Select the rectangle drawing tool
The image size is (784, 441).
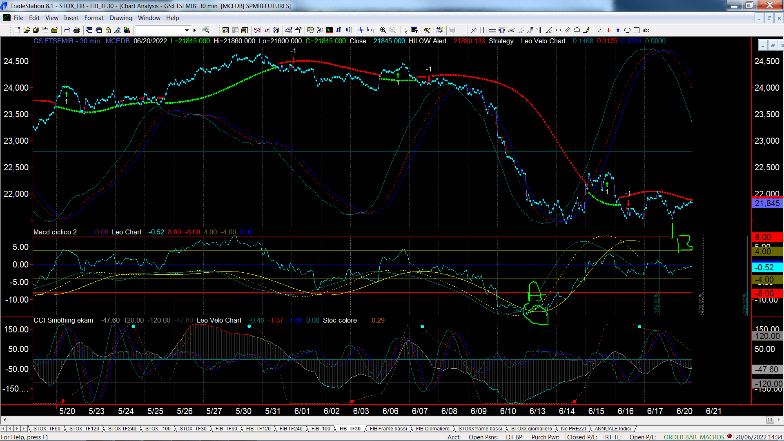(637, 30)
